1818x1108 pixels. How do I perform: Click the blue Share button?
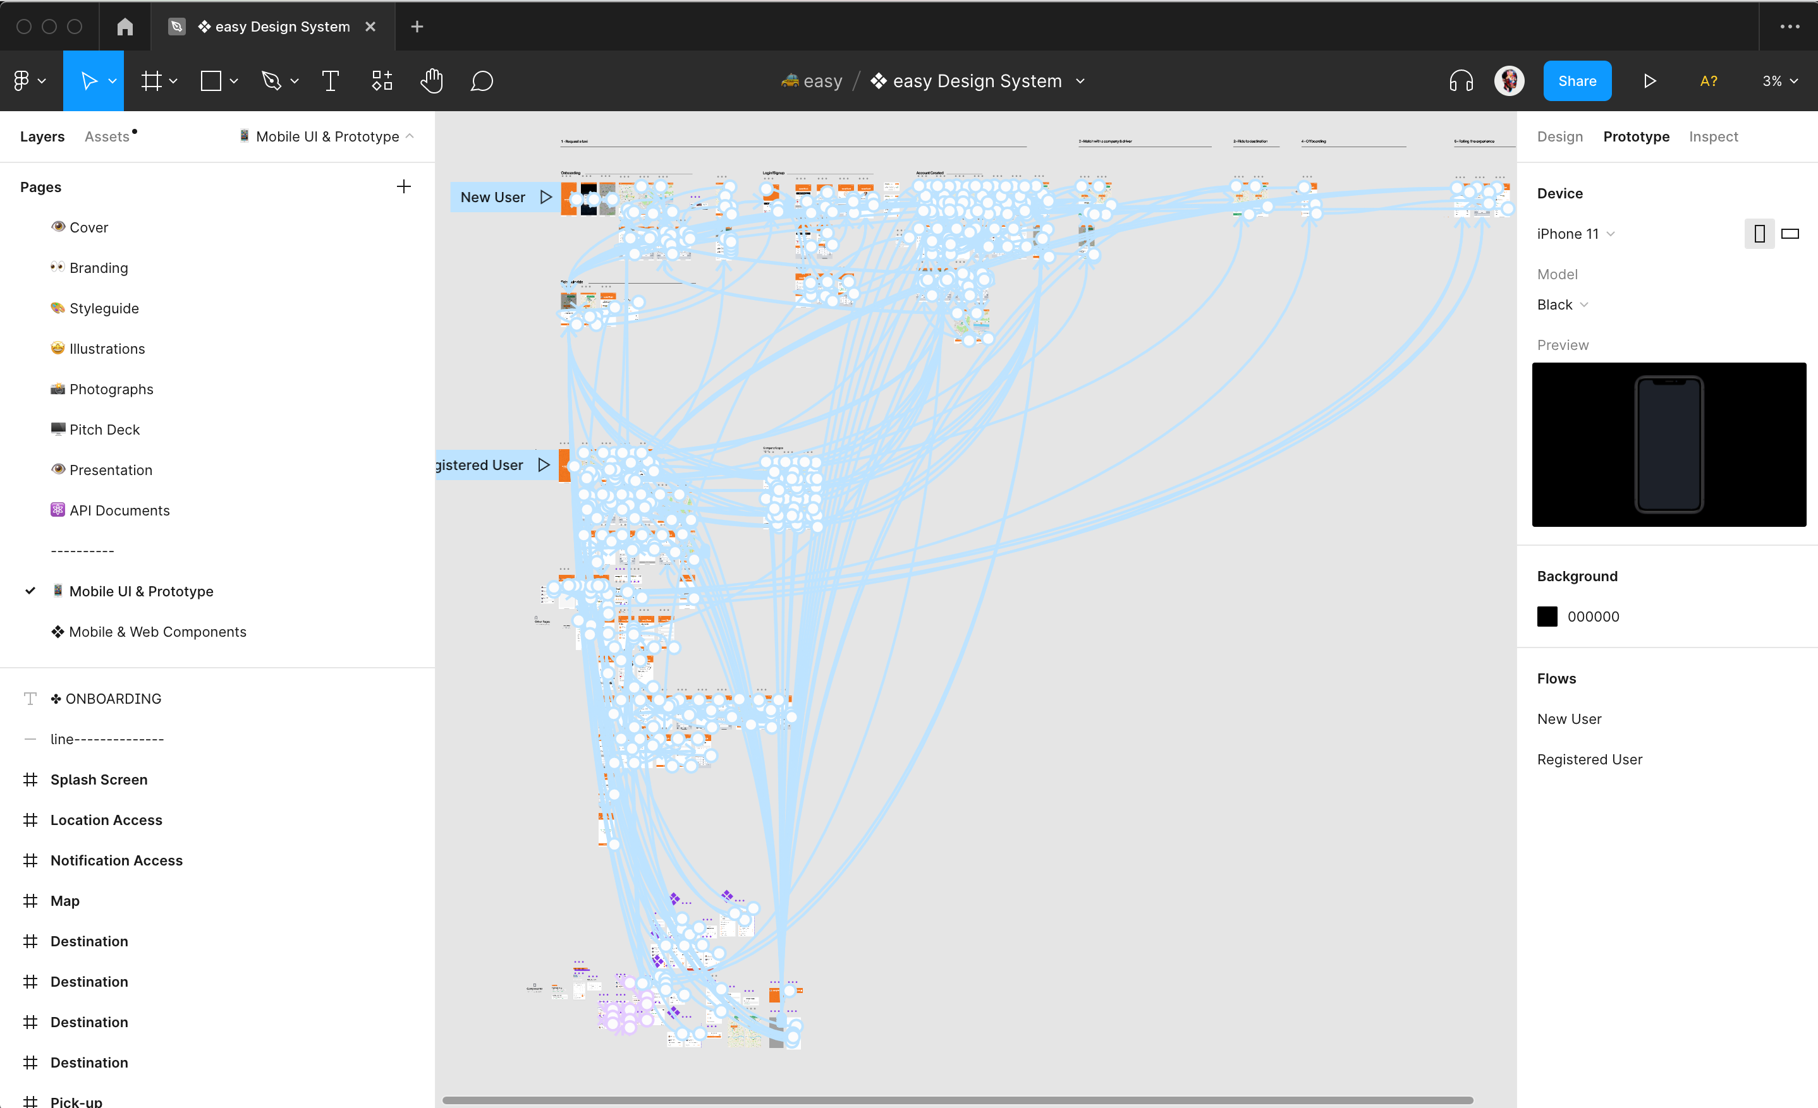(1577, 81)
